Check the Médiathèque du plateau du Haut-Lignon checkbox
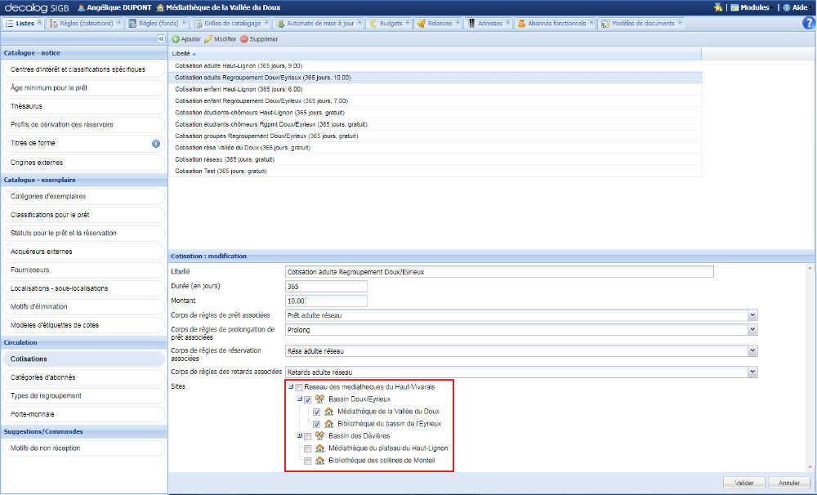The width and height of the screenshot is (817, 495). pyautogui.click(x=308, y=448)
